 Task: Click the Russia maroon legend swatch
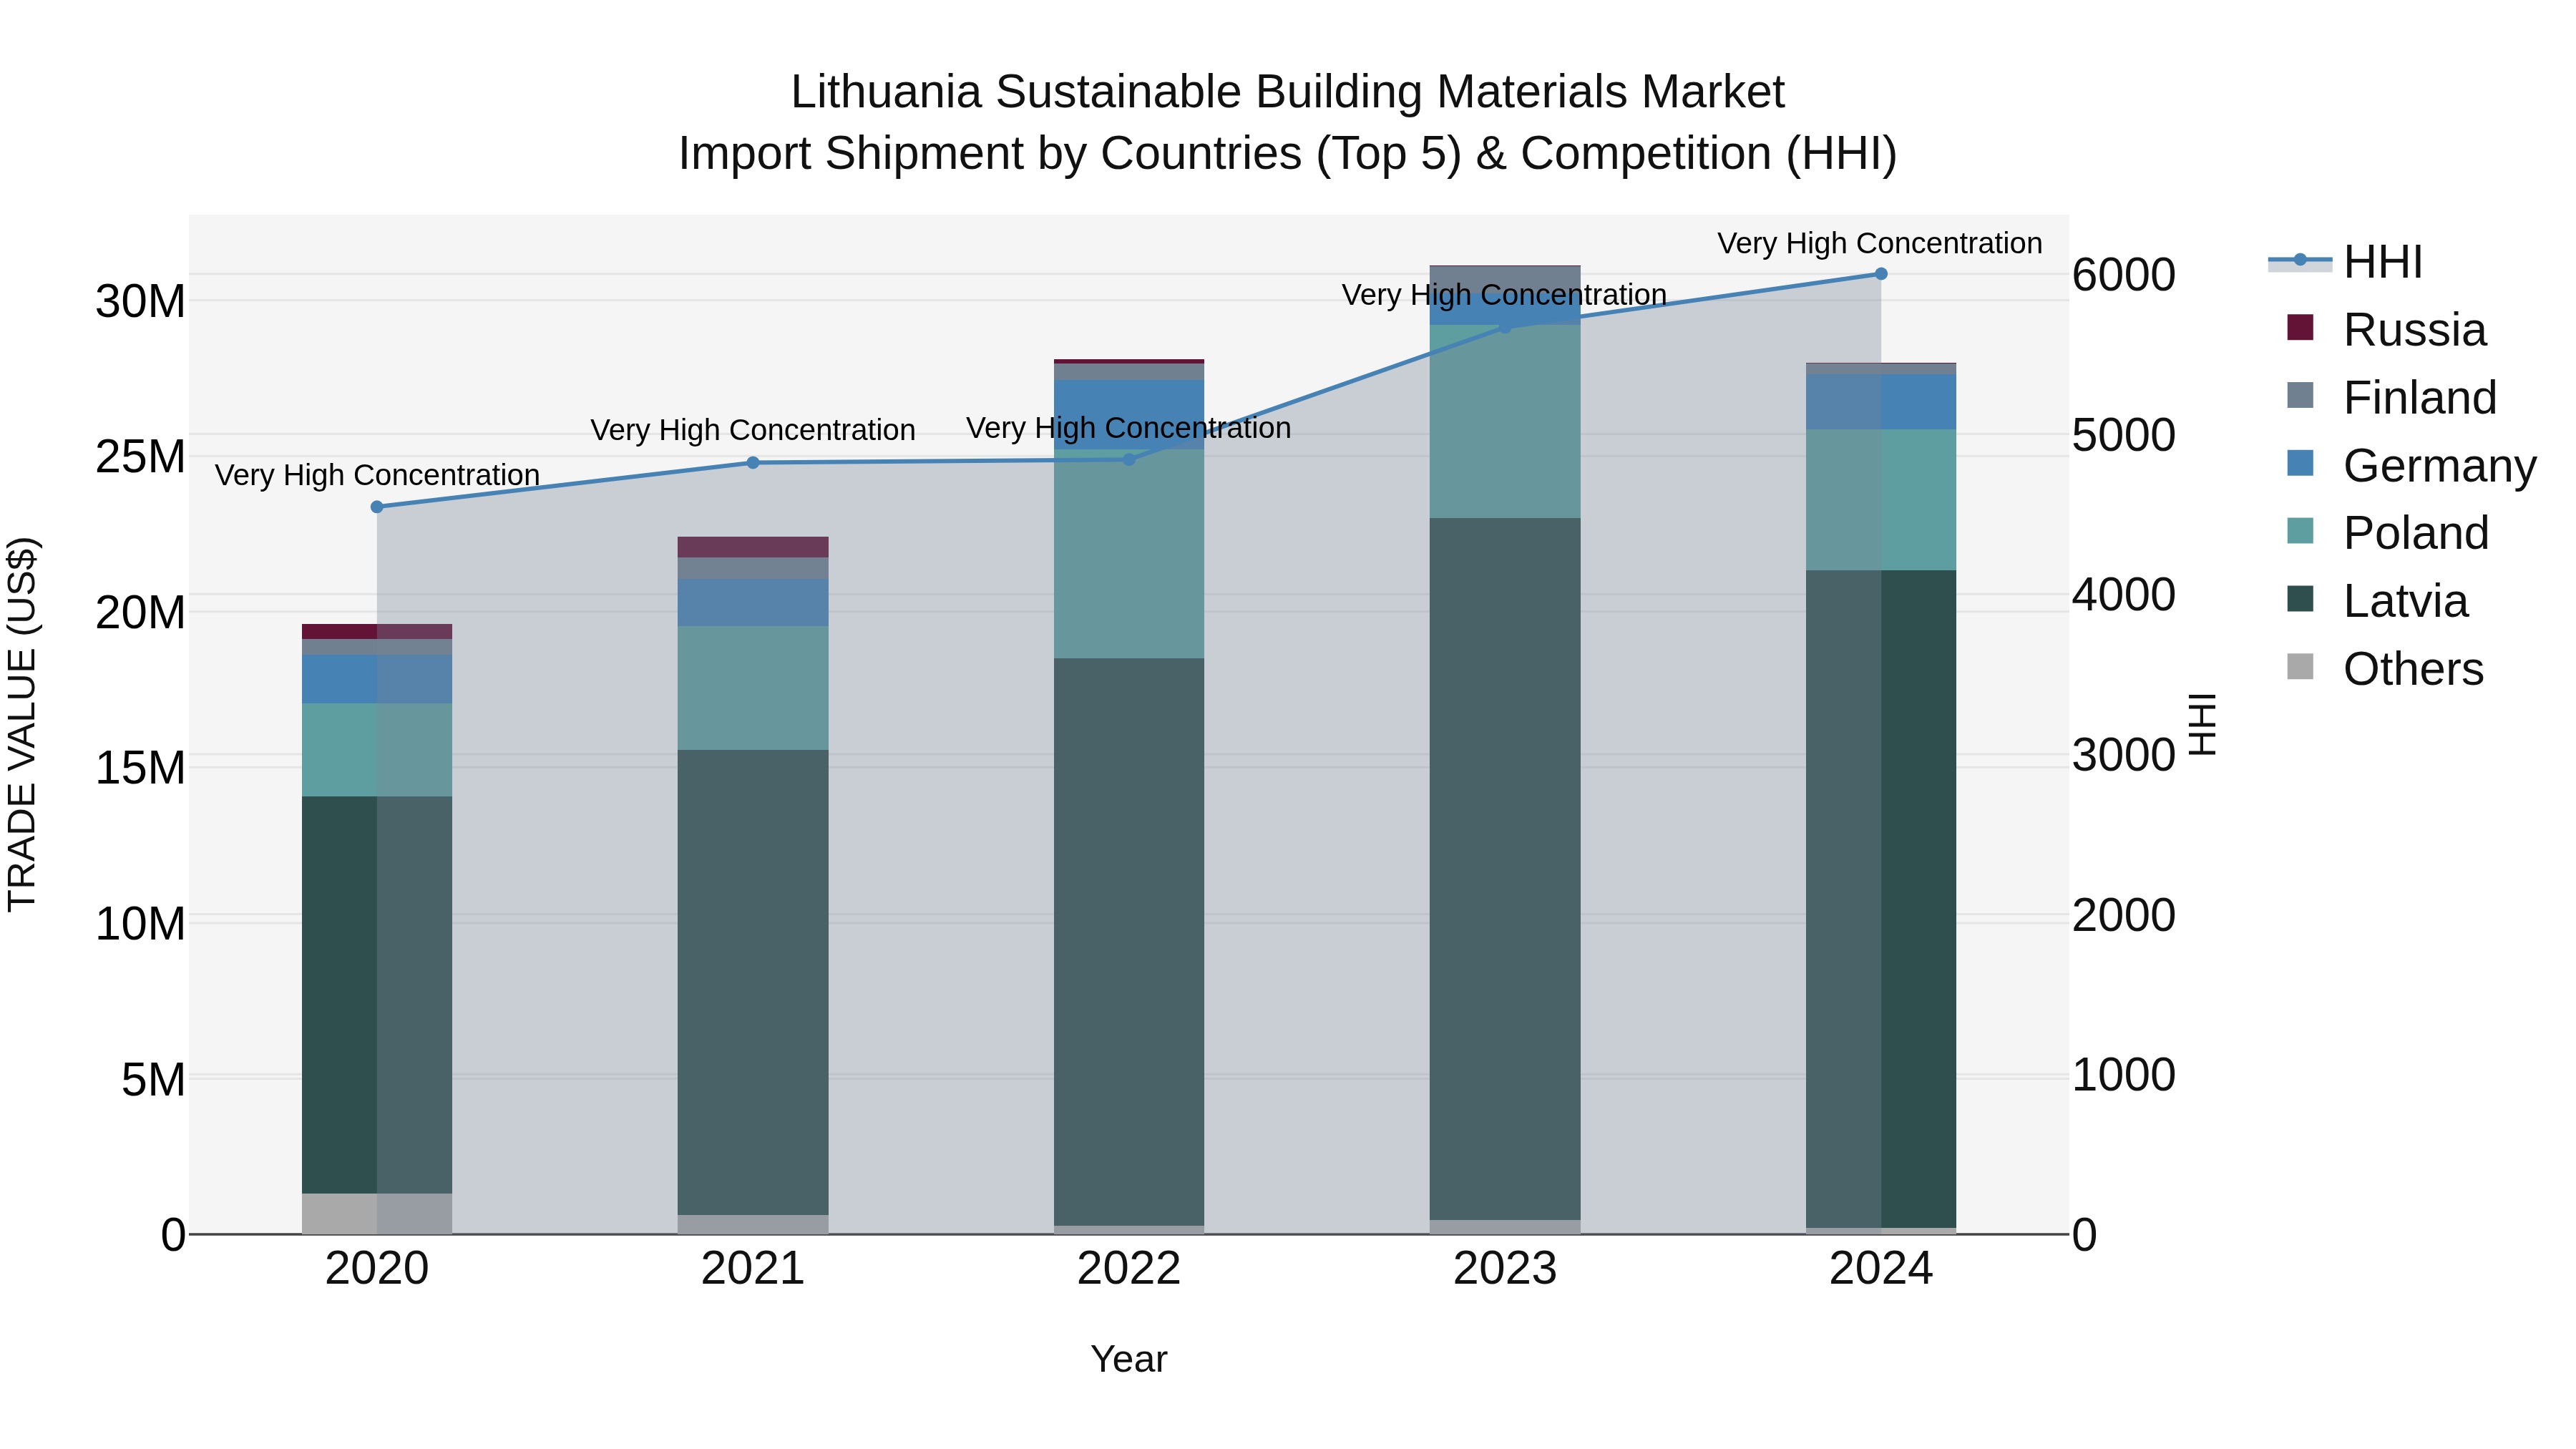click(2300, 327)
